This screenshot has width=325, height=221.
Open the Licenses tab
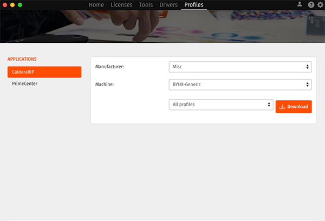[x=121, y=5]
